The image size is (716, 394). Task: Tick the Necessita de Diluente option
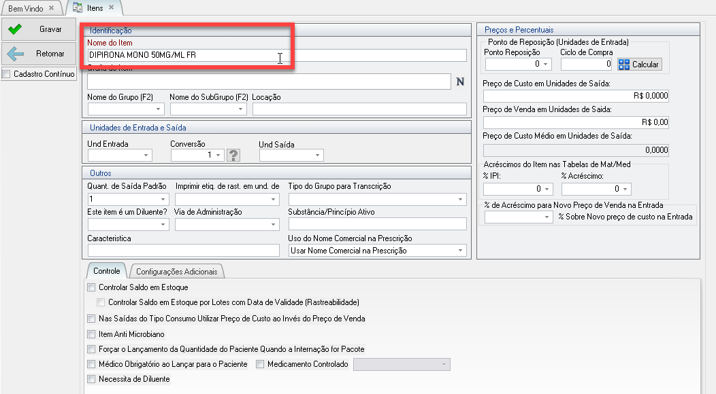[92, 380]
